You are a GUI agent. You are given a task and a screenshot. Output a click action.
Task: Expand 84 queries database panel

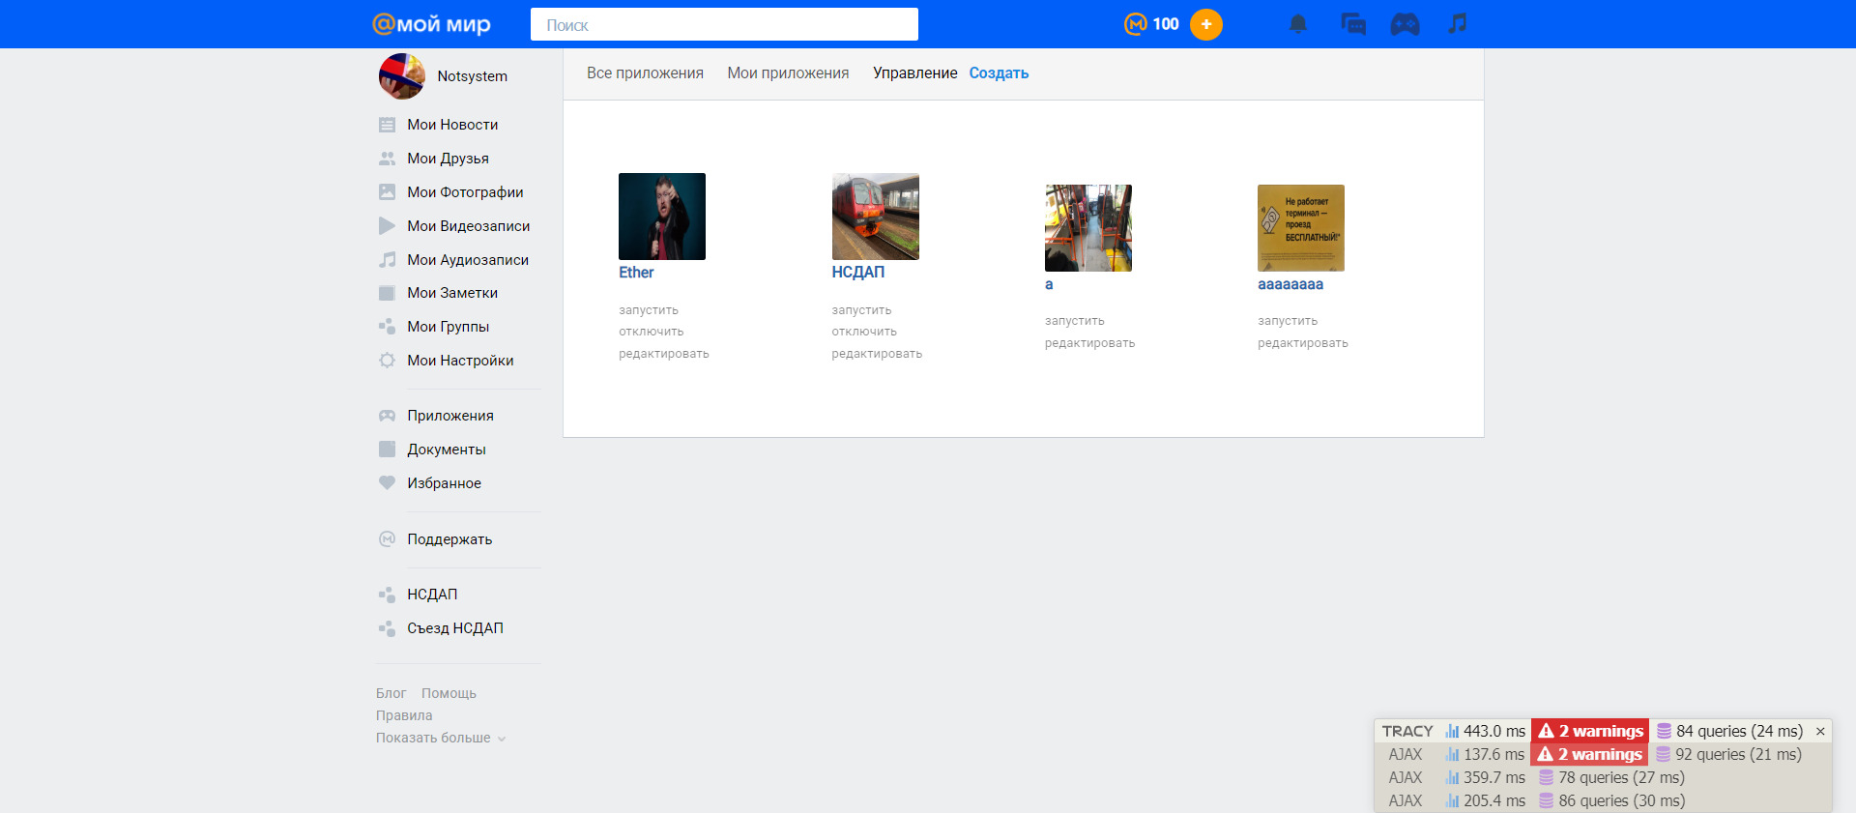click(1729, 732)
